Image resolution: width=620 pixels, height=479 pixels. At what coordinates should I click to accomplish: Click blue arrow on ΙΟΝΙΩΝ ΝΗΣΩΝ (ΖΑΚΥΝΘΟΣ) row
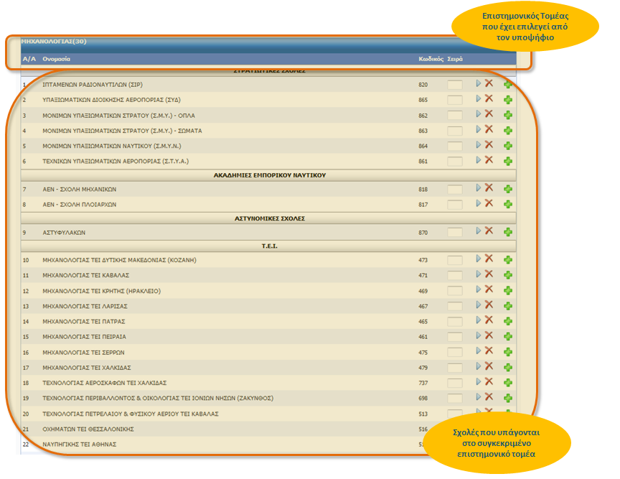click(479, 397)
